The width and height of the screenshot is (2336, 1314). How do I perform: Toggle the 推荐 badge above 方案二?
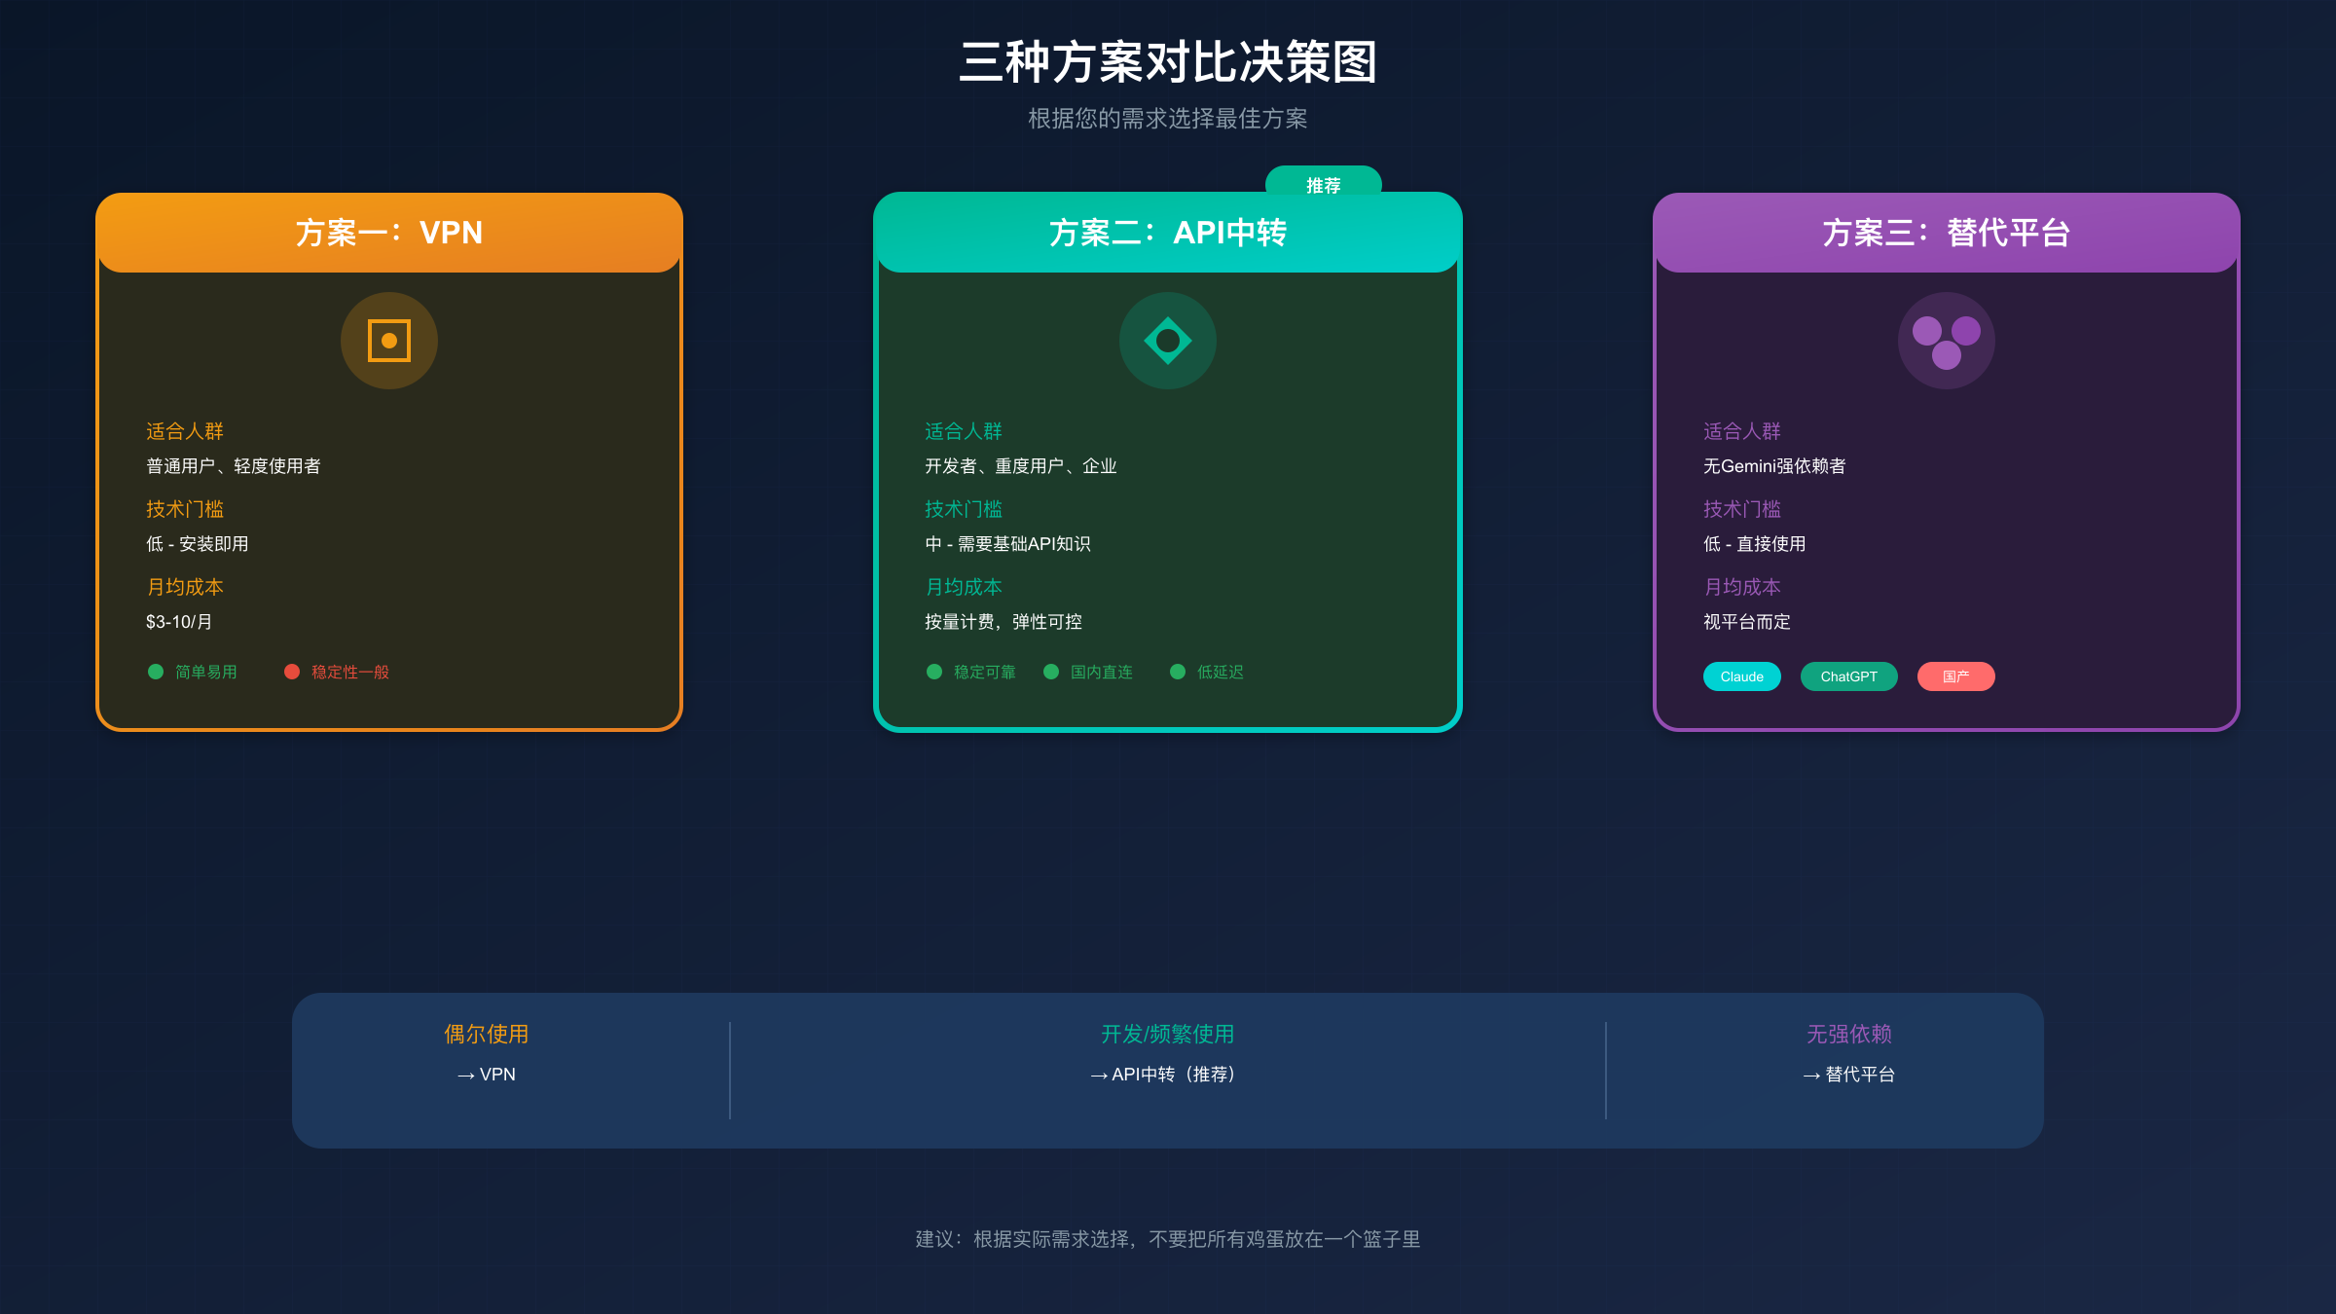[1325, 184]
